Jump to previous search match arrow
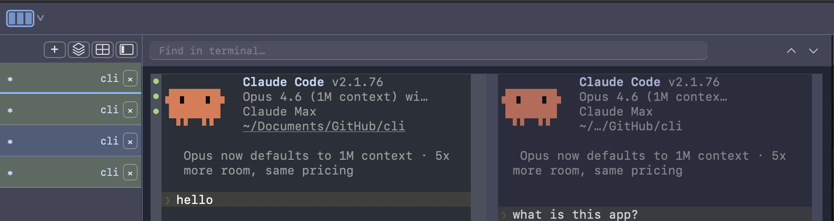Image resolution: width=834 pixels, height=221 pixels. (791, 51)
